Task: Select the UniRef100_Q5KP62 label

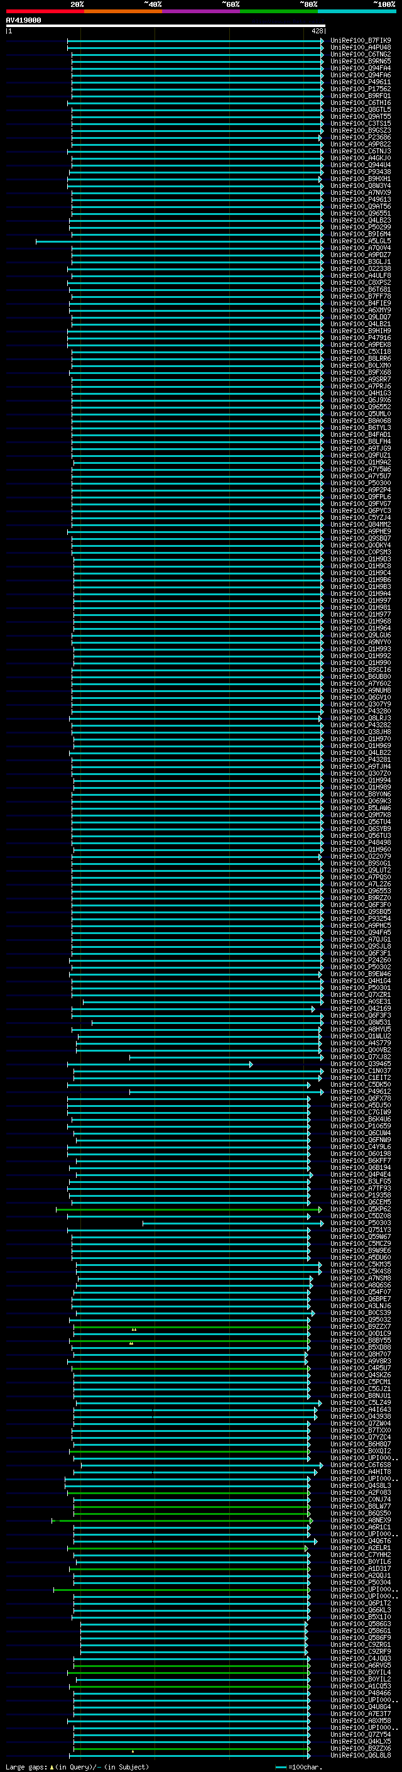Action: point(360,1209)
